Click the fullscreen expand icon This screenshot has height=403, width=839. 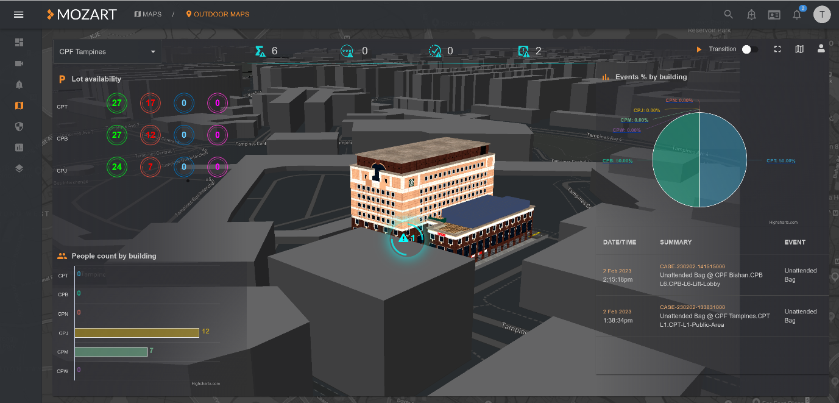(777, 49)
